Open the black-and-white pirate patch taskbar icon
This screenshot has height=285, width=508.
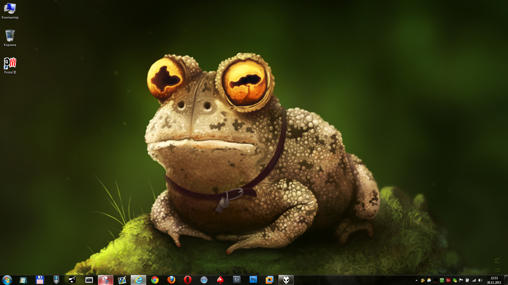(73, 280)
